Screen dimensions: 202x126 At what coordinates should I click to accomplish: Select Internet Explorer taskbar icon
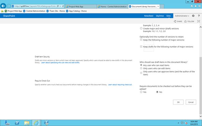coord(36,123)
